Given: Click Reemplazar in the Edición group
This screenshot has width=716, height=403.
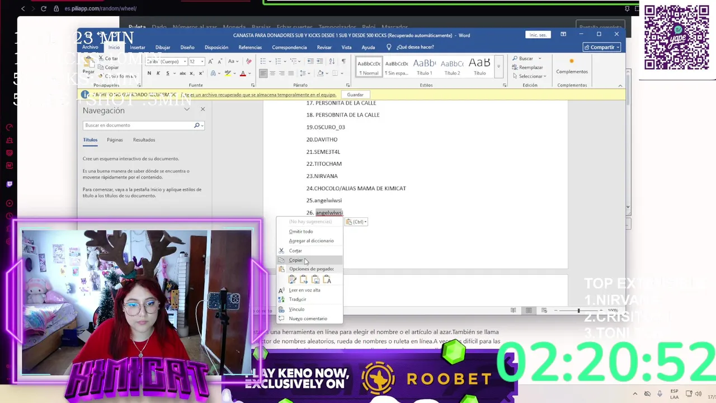Looking at the screenshot, I should pos(527,67).
